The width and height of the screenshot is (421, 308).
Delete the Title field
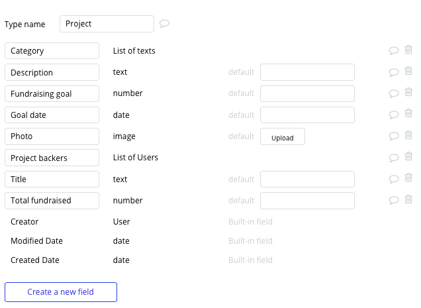coord(408,178)
